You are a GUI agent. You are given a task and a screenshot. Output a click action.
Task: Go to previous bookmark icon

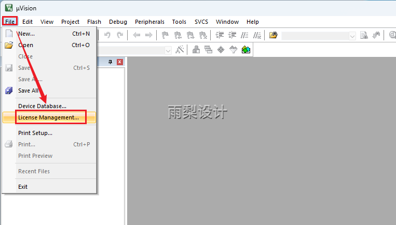coord(178,35)
